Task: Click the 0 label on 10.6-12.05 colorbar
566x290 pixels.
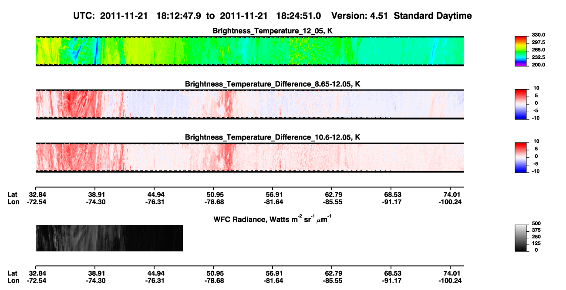Action: [536, 156]
